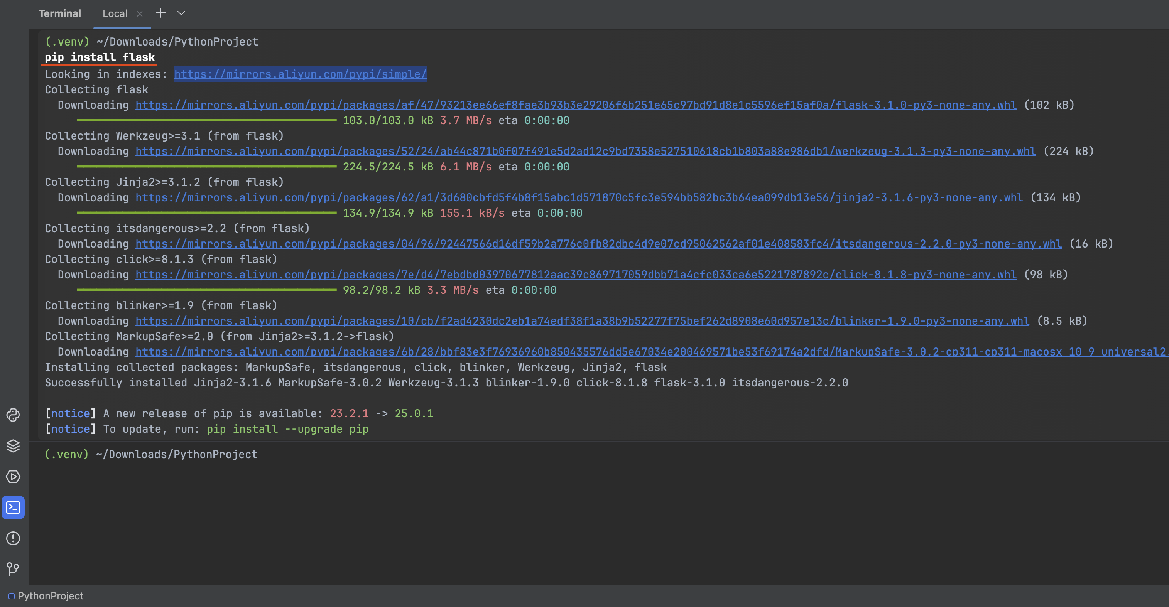
Task: Add a new terminal tab with plus
Action: click(x=160, y=13)
